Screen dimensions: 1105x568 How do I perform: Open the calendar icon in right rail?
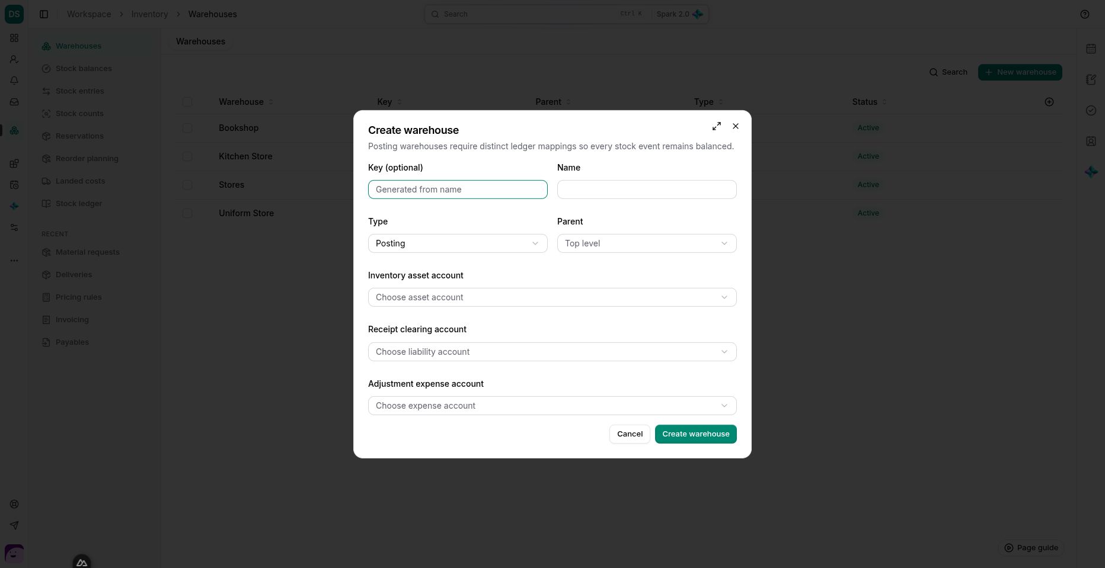pos(1091,49)
